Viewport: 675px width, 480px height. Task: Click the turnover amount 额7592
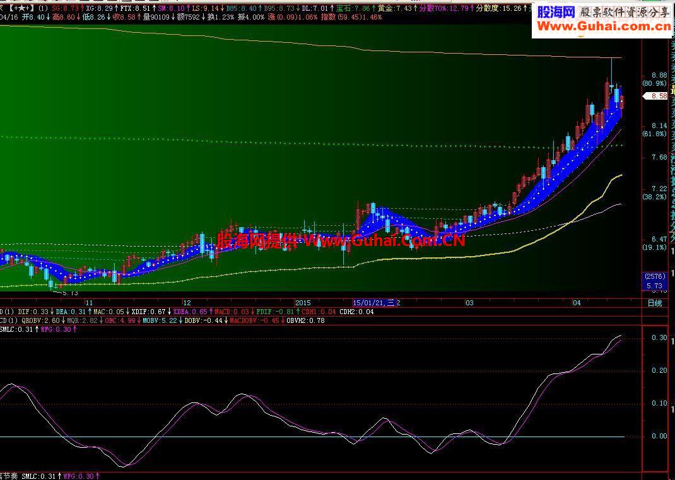tap(188, 17)
